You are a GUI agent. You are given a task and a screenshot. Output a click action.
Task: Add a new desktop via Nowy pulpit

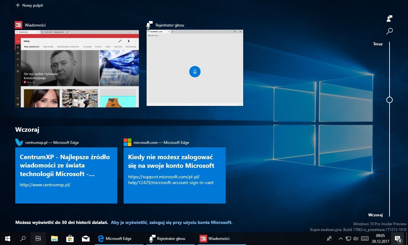click(x=29, y=5)
